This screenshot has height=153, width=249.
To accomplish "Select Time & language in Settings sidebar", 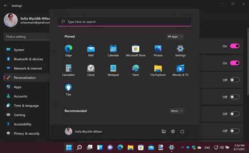I will pyautogui.click(x=27, y=106).
